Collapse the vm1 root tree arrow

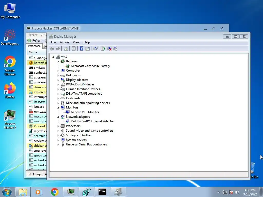coord(53,57)
